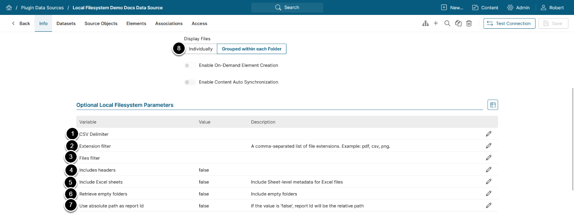Click the Test Connection button

coord(509,23)
